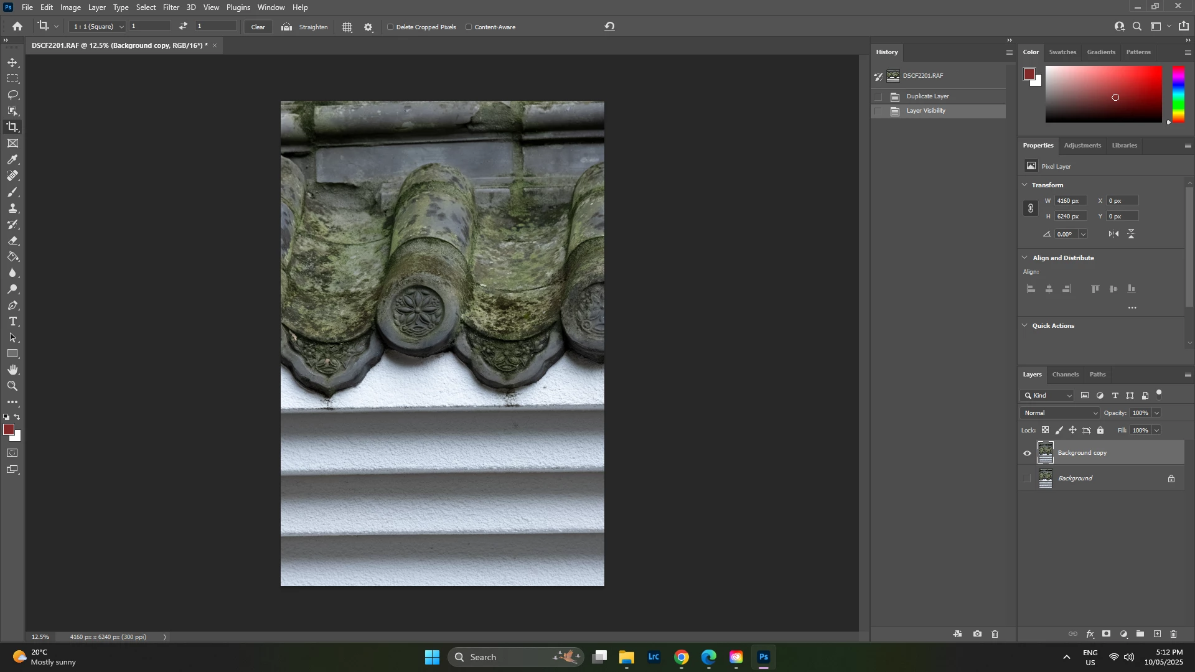
Task: Collapse the Transform section
Action: tap(1026, 185)
